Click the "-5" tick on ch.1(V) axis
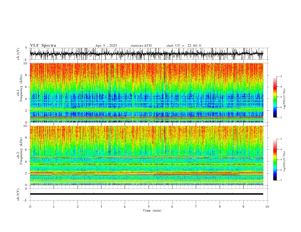The height and width of the screenshot is (232, 301). [x=25, y=60]
